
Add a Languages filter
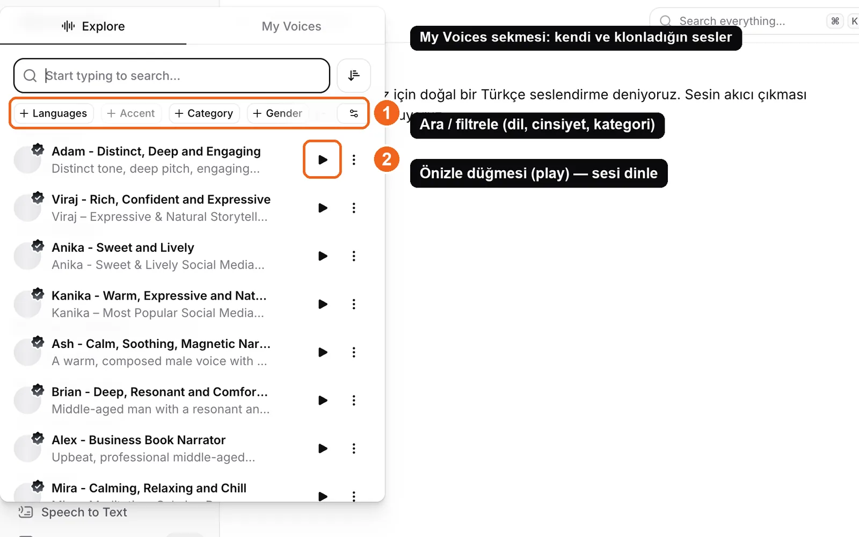pyautogui.click(x=54, y=113)
